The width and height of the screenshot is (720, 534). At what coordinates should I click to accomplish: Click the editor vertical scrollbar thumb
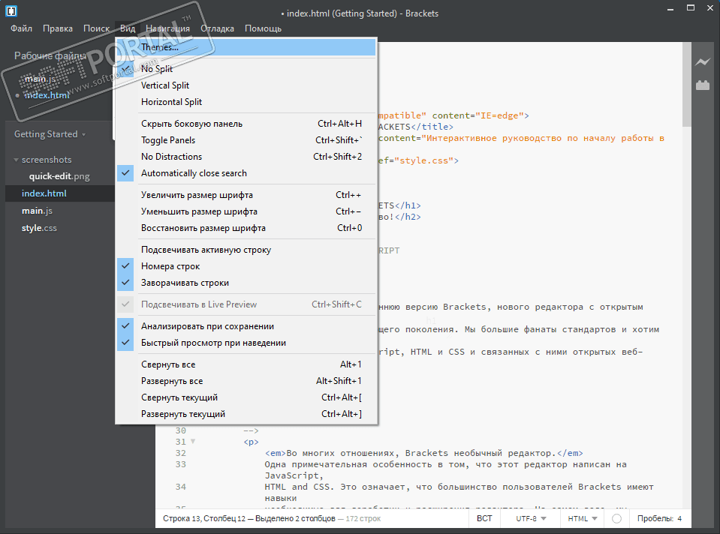[x=686, y=85]
